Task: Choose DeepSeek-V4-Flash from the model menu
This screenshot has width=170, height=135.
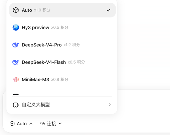Action: click(x=62, y=62)
